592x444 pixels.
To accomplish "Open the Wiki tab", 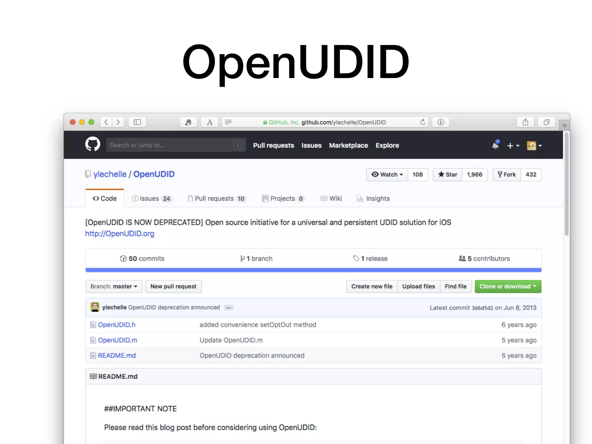I will pos(331,199).
